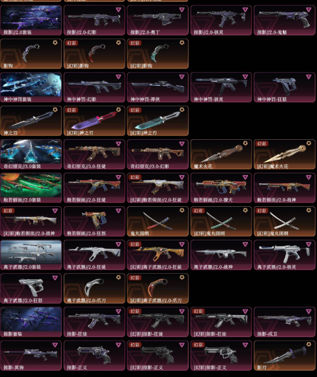Select the 奇幻朋克//3.0-狂徒 rifle skin
This screenshot has width=317, height=377.
pyautogui.click(x=94, y=154)
